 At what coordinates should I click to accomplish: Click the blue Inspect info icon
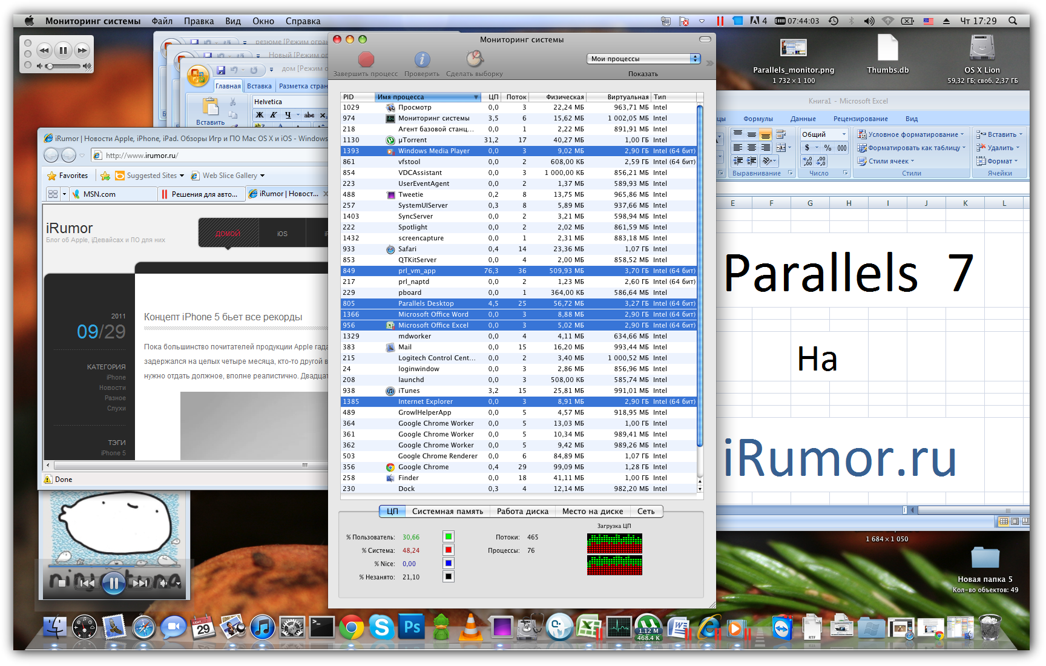[x=422, y=59]
